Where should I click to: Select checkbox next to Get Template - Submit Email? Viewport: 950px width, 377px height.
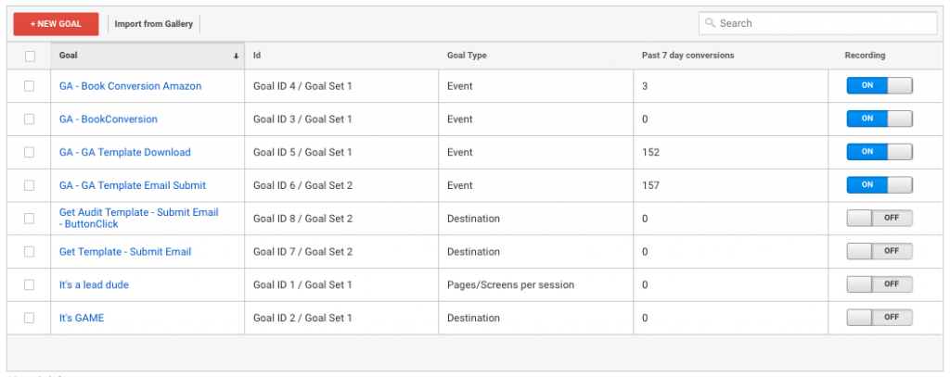tap(29, 252)
